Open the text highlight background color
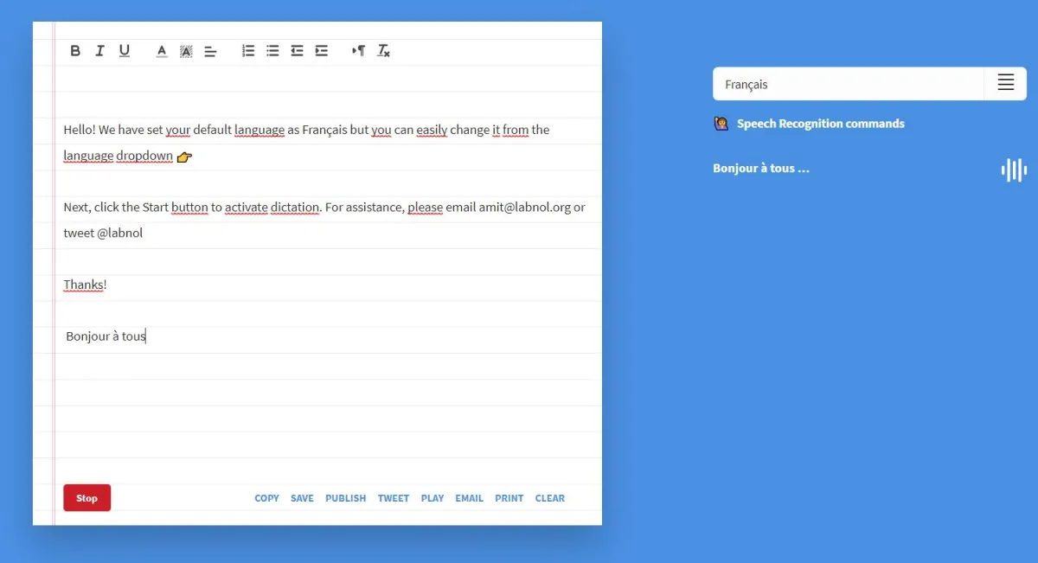Viewport: 1038px width, 563px height. [186, 51]
